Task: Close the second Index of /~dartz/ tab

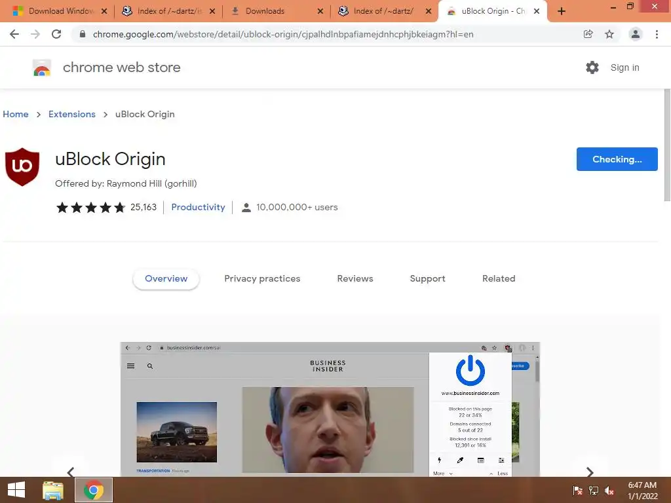Action: (429, 11)
